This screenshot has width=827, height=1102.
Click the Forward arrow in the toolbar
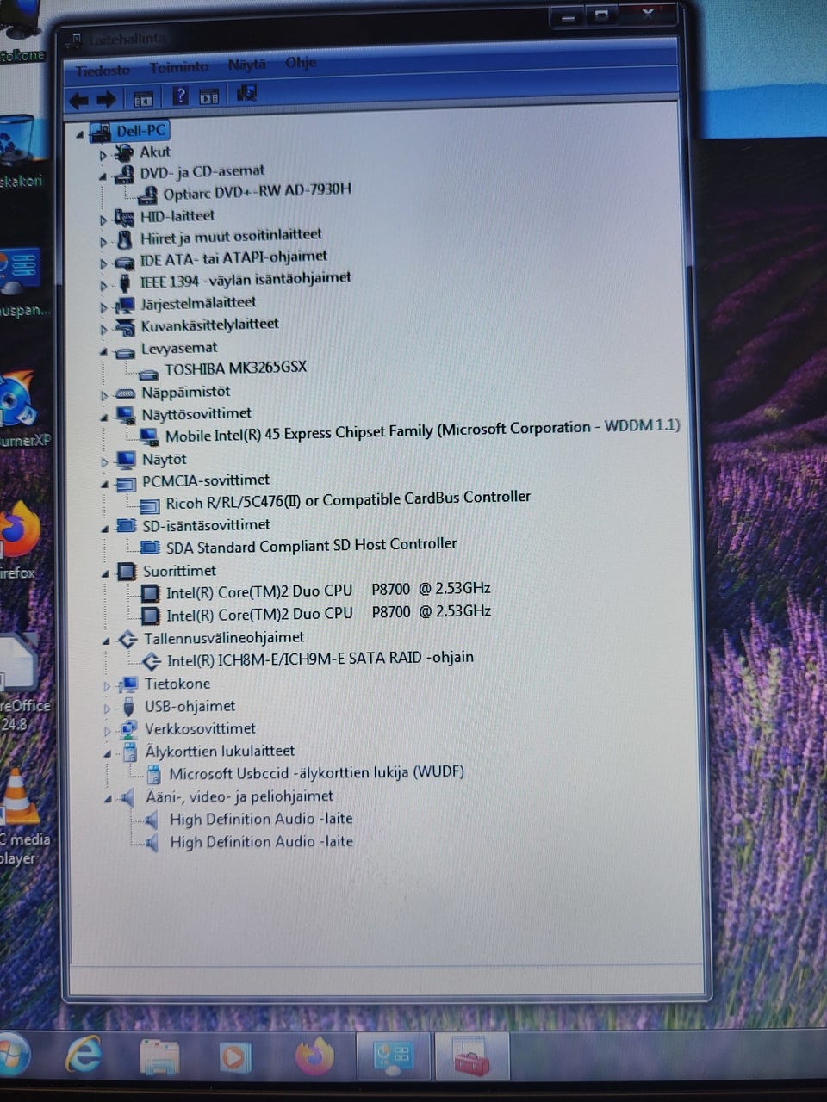point(107,100)
